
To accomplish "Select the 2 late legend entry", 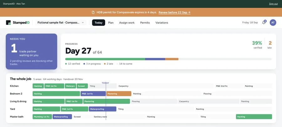I will click(x=109, y=64).
